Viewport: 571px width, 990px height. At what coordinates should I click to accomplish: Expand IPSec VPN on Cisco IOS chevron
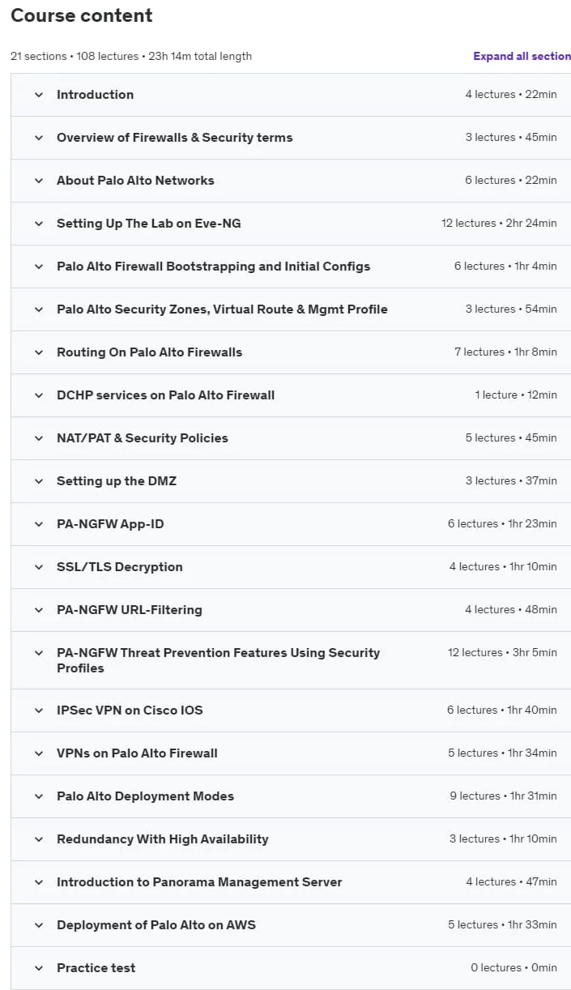(x=38, y=710)
